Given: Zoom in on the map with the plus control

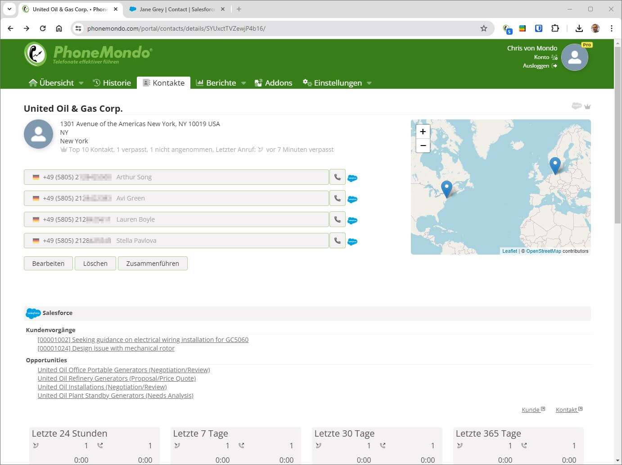Looking at the screenshot, I should point(423,131).
